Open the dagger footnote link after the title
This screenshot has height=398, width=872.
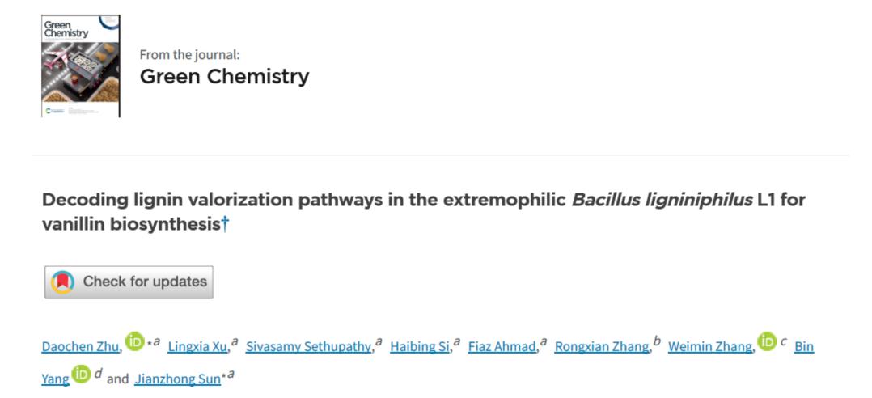225,225
